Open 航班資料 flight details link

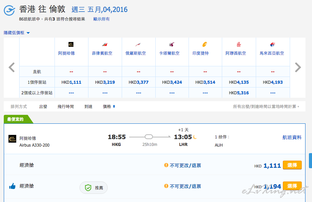[x=292, y=137]
